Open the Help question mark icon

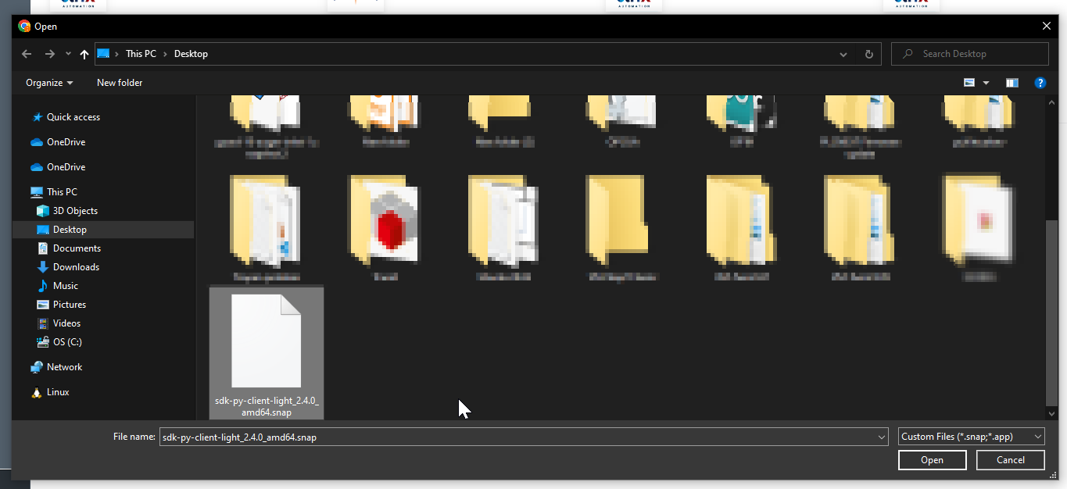click(1040, 83)
